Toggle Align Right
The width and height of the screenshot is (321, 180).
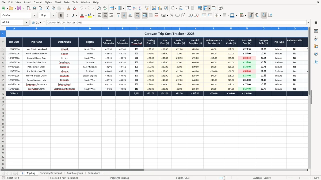coord(111,15)
